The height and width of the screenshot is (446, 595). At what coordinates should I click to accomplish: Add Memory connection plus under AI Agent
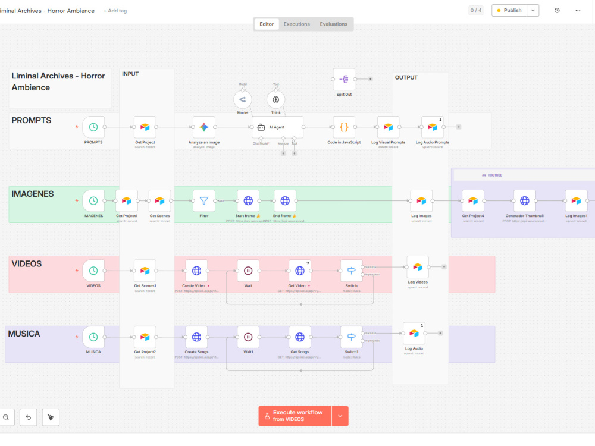click(x=283, y=153)
